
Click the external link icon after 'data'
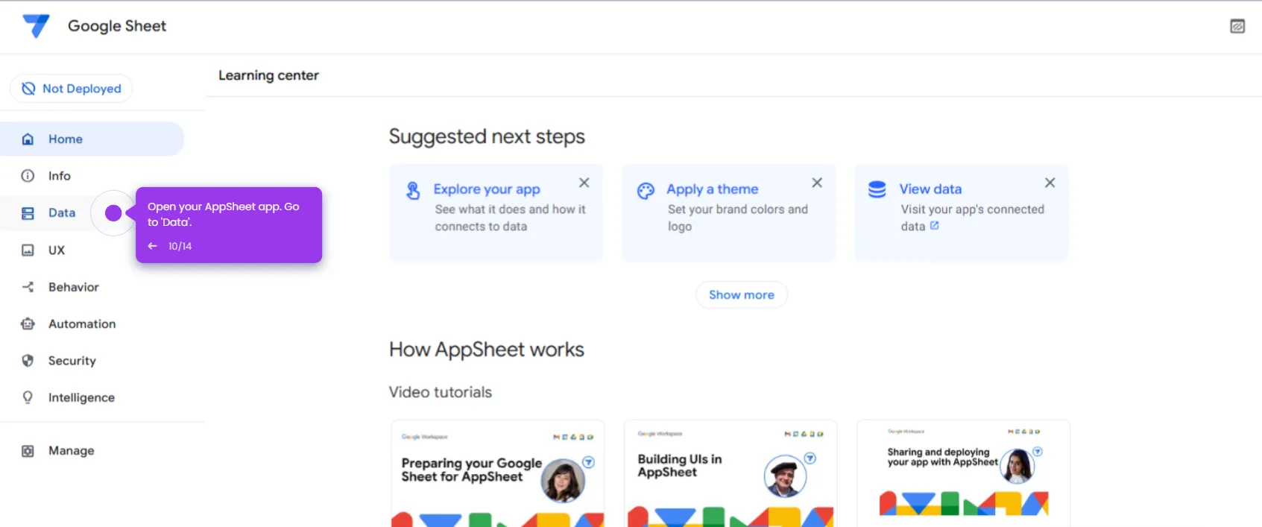[935, 225]
